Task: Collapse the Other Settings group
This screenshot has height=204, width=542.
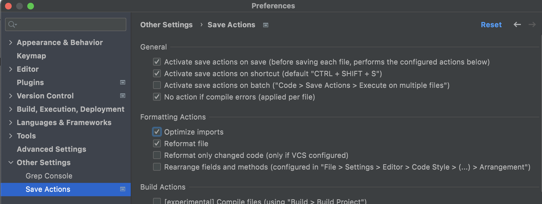Action: 11,162
